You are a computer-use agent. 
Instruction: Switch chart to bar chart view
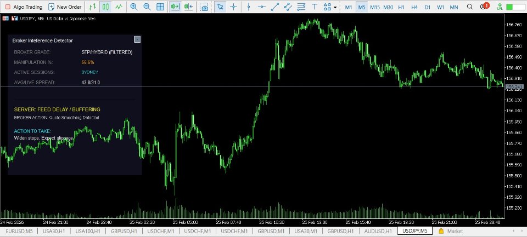[93, 7]
